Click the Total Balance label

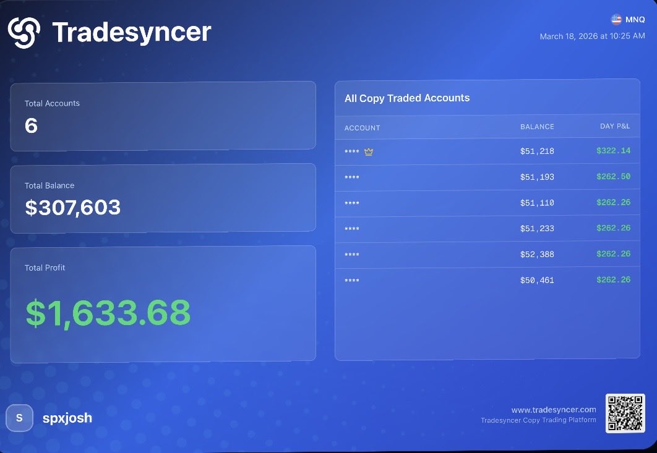pyautogui.click(x=49, y=185)
